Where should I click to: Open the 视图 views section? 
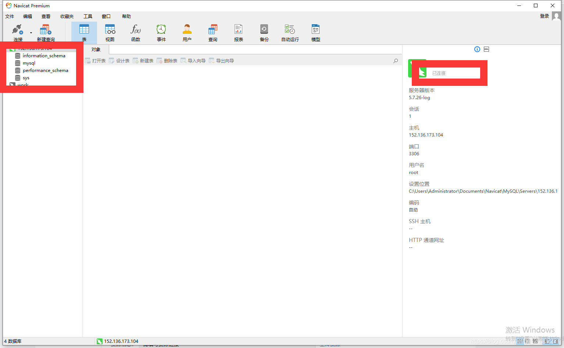point(110,33)
